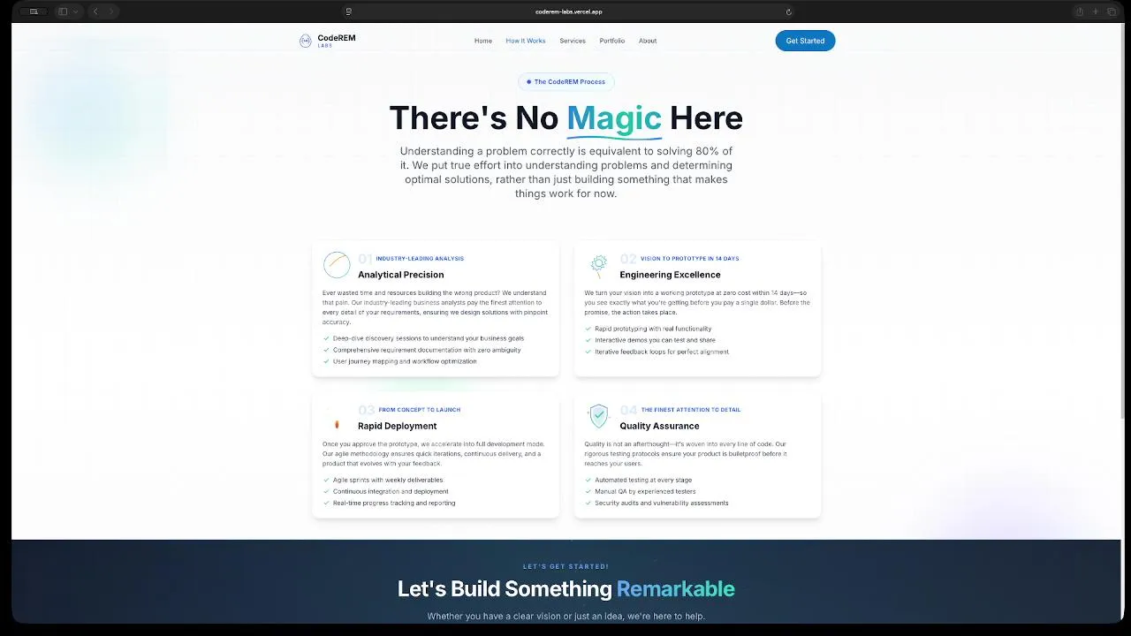
Task: Show the tab overview icon
Action: pyautogui.click(x=1112, y=11)
